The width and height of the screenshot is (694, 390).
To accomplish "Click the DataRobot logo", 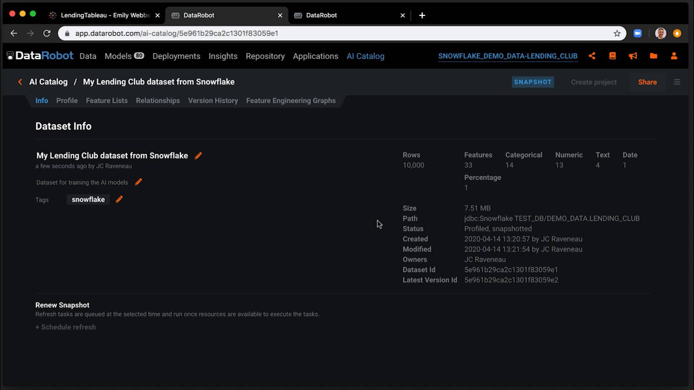I will [40, 56].
